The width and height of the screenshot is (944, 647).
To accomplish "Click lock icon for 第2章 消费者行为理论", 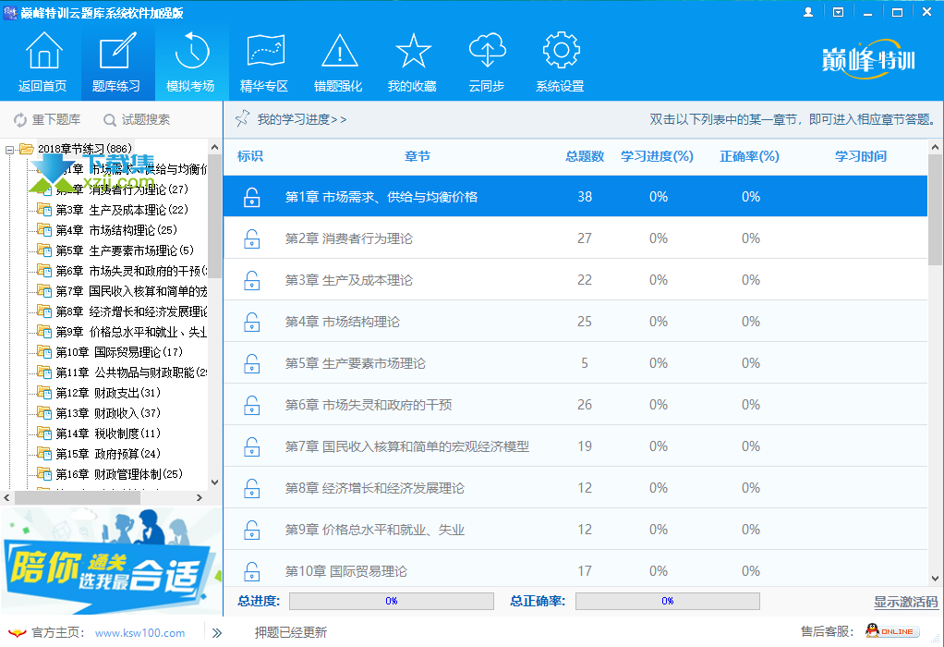I will point(251,238).
